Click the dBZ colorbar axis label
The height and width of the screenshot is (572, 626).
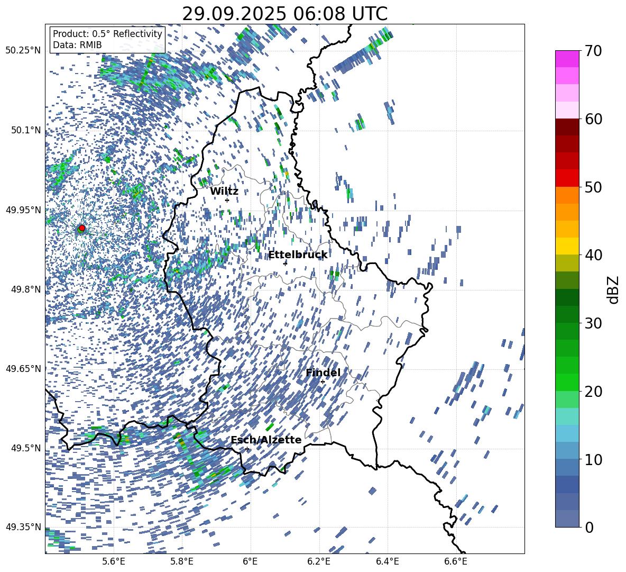pos(614,289)
